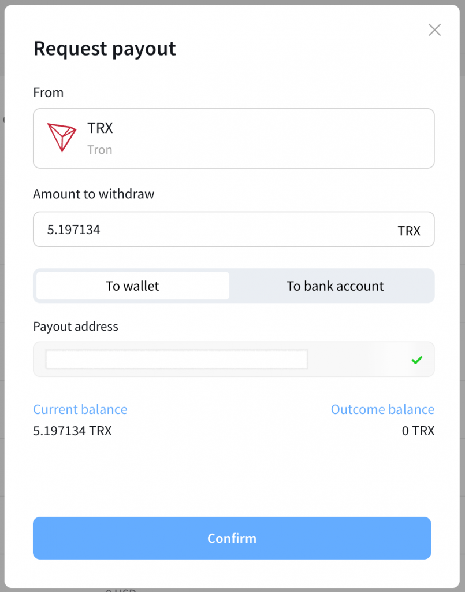The image size is (465, 592).
Task: Focus the Amount to withdraw input
Action: [214, 230]
